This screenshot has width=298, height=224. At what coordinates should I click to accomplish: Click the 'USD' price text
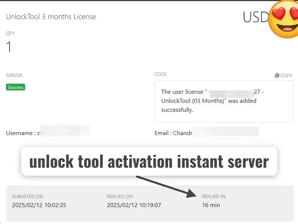point(256,17)
